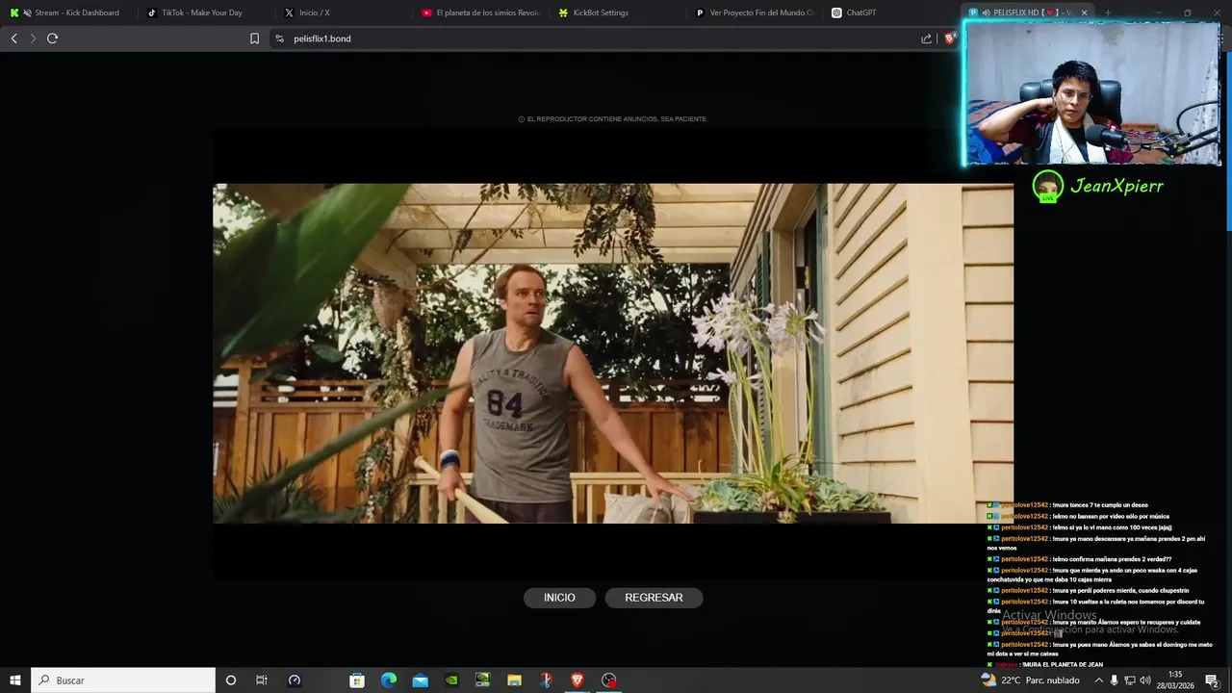Switch to the Stream - Kick Dashboard tab
1232x693 pixels.
coord(67,13)
